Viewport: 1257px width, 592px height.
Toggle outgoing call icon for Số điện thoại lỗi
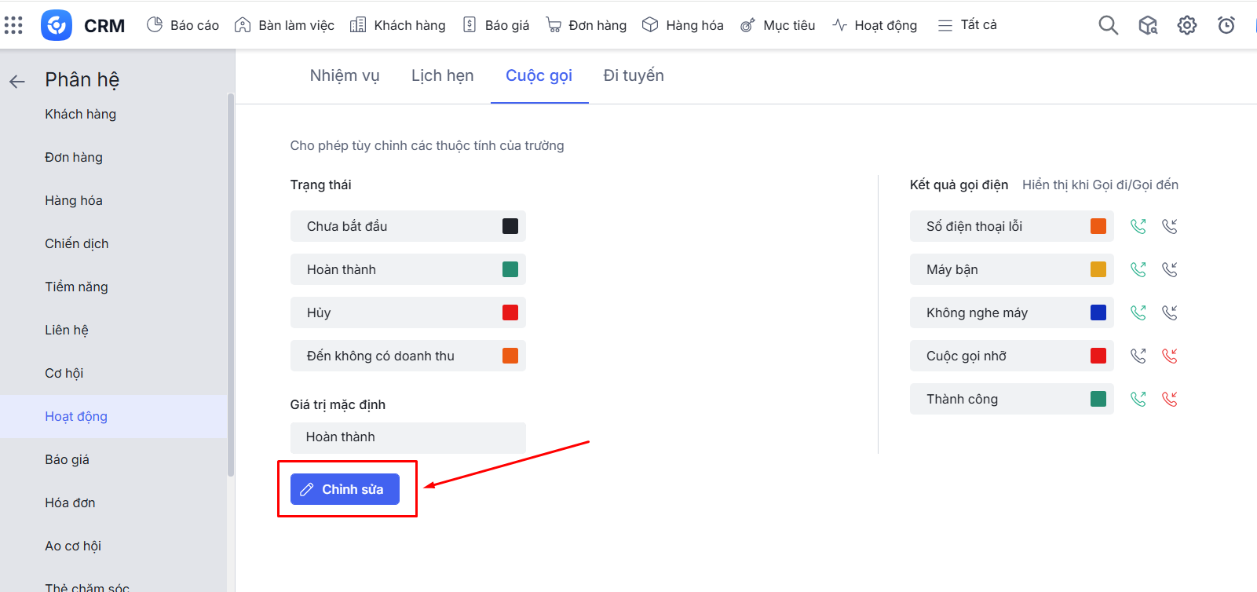point(1138,226)
